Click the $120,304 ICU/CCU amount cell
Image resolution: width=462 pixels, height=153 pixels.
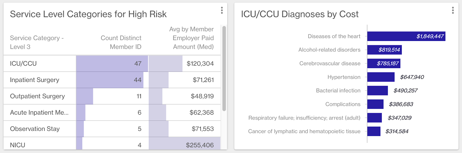[200, 64]
